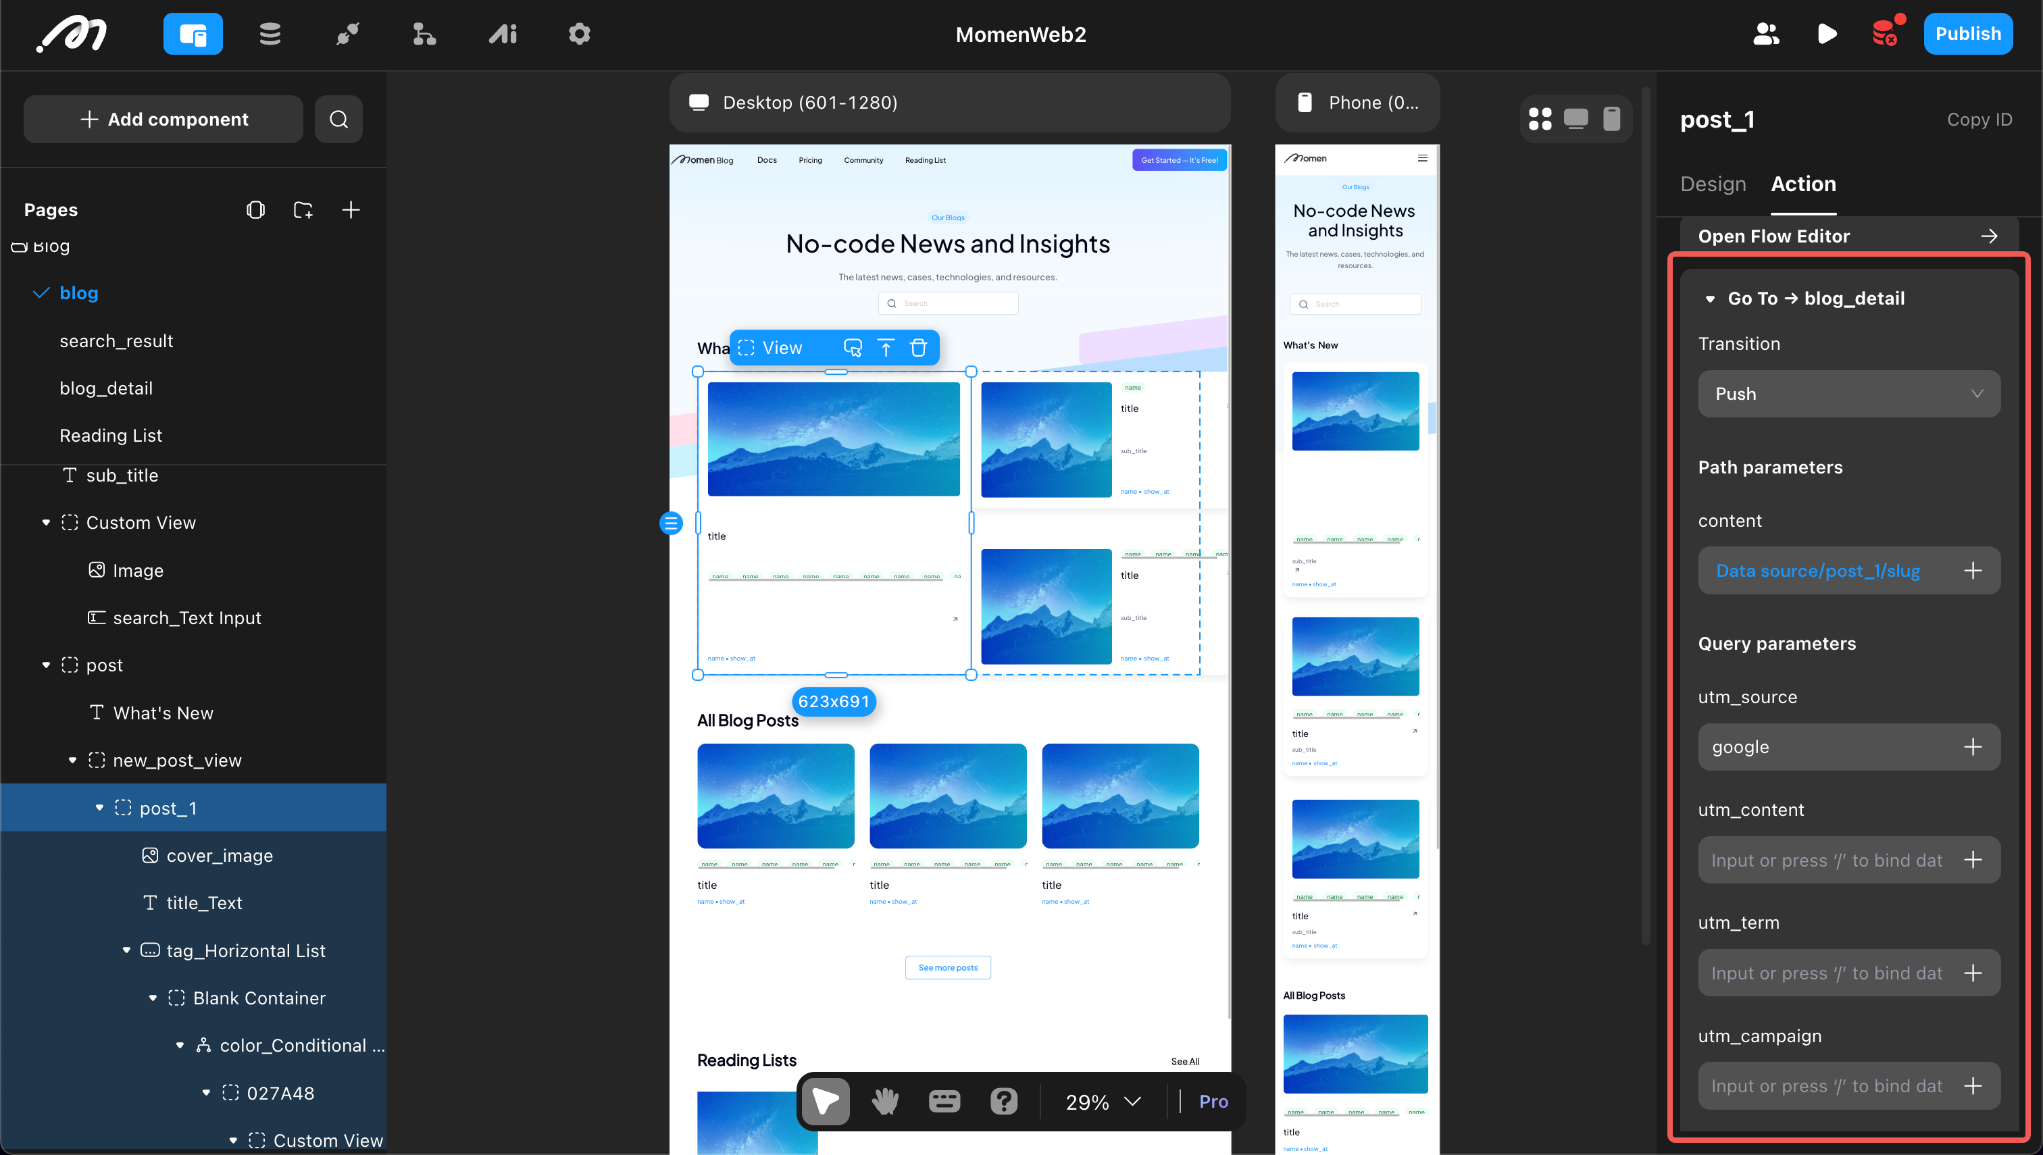Click the select-parent icon in View toolbar
This screenshot has width=2043, height=1155.
[x=853, y=349]
